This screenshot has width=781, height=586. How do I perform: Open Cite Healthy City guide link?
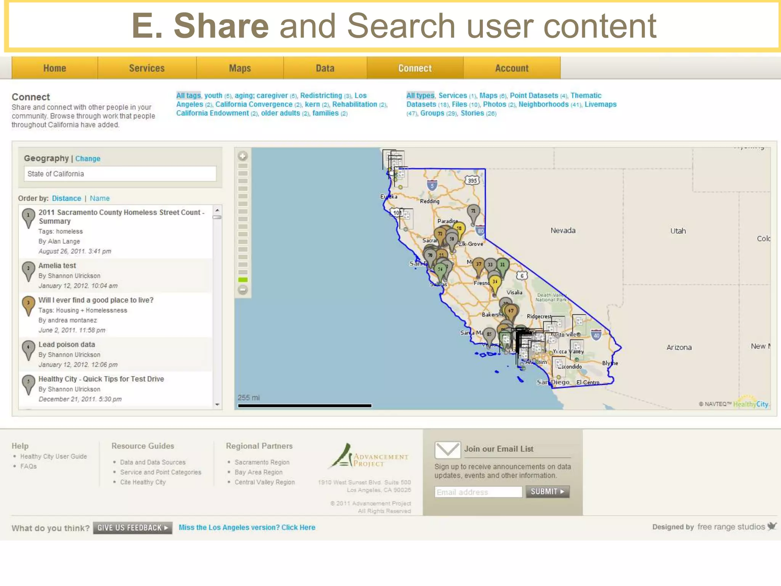click(x=143, y=482)
